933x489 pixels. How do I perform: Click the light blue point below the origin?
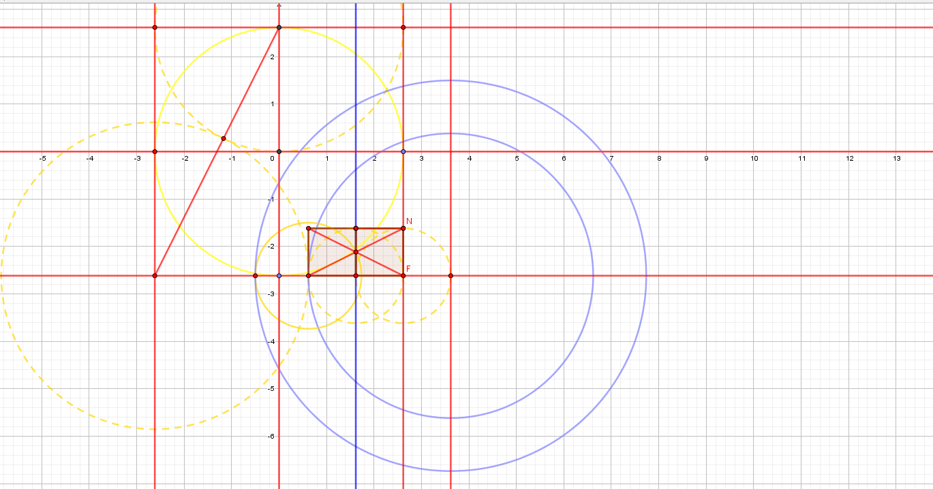click(279, 275)
